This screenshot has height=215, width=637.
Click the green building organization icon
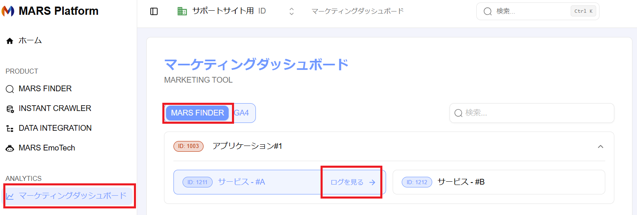[x=182, y=12]
